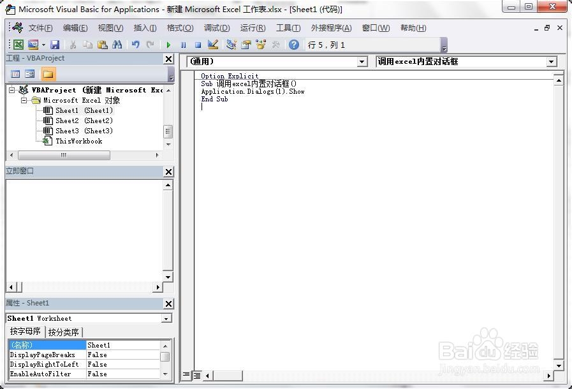This screenshot has height=389, width=572.
Task: Click the project tree horizontal scrollbar thumb
Action: 64,155
